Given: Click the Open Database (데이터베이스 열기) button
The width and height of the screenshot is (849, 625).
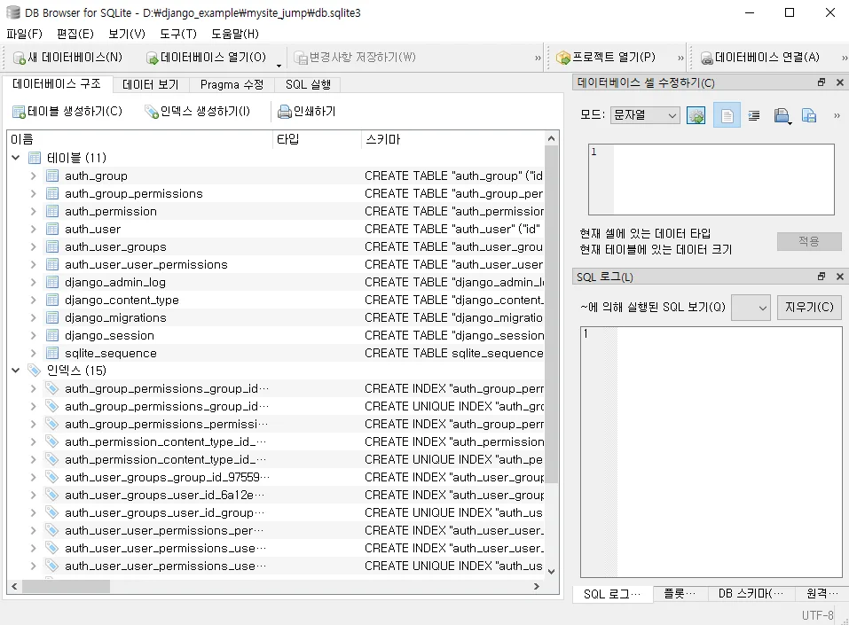Looking at the screenshot, I should tap(207, 58).
